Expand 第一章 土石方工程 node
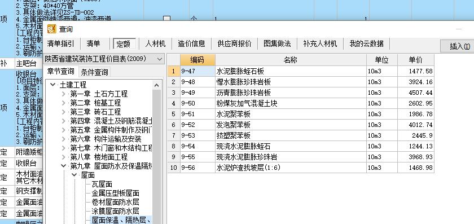This screenshot has width=474, height=224. tap(63, 94)
